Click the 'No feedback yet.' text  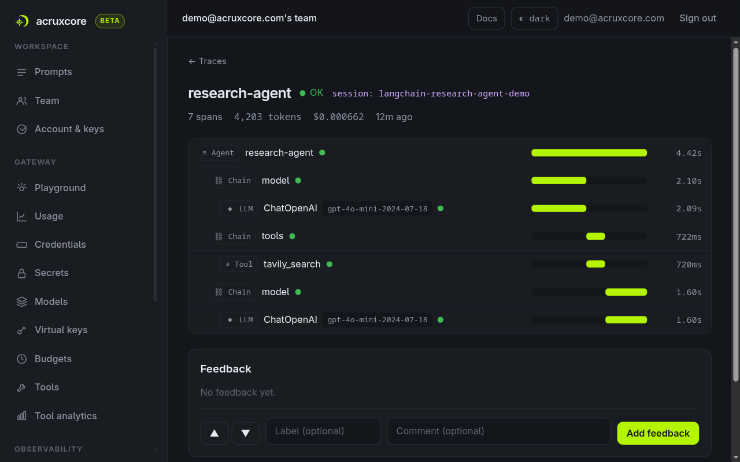coord(238,393)
